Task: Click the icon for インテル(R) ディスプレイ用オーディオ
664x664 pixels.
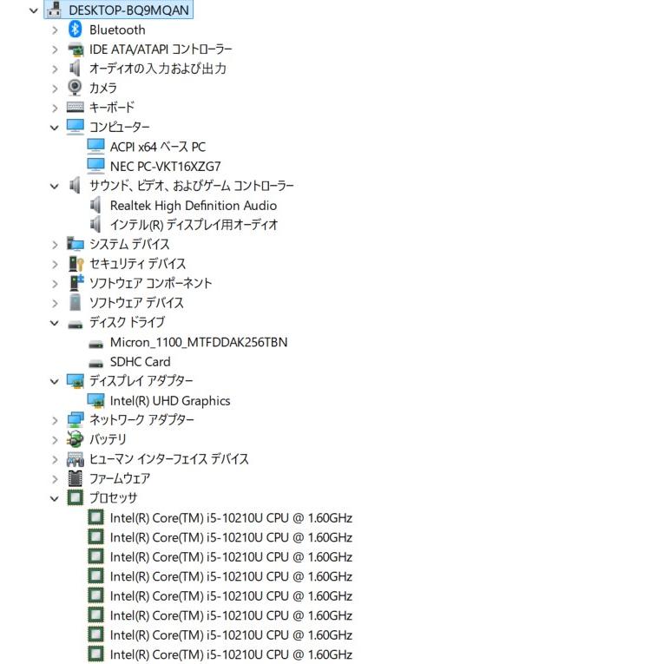Action: coord(95,225)
